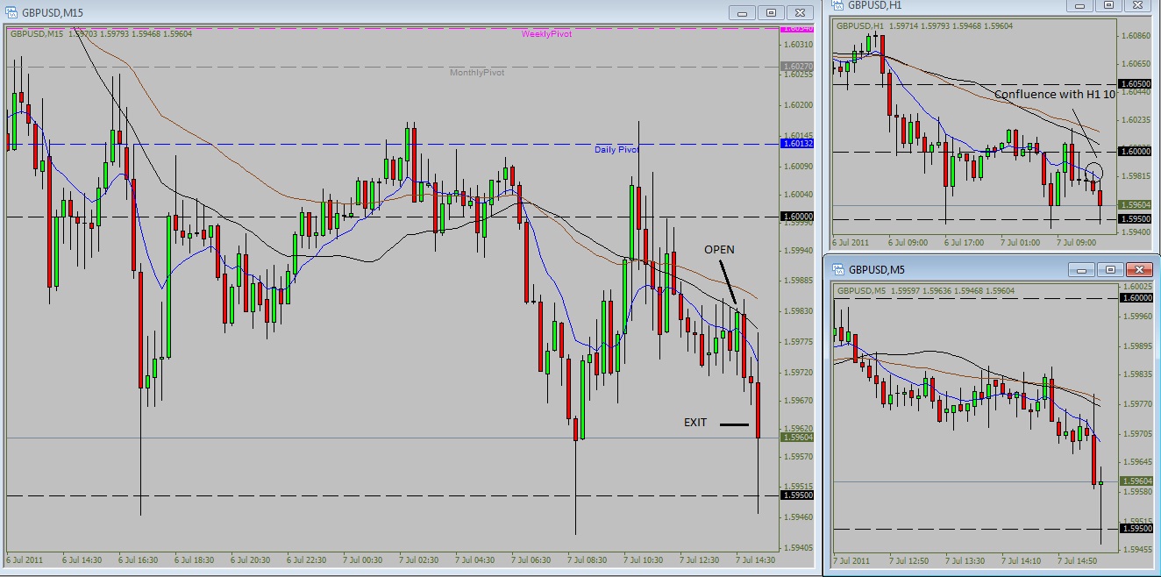Maximize the GBPUSD,M5 chart window
This screenshot has height=577, width=1161.
pos(1110,269)
